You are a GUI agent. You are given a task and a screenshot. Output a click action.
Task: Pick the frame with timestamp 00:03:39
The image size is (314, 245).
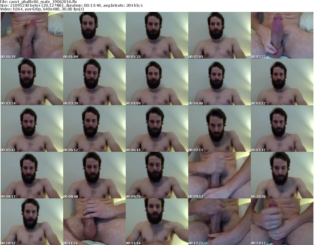tap(94, 82)
